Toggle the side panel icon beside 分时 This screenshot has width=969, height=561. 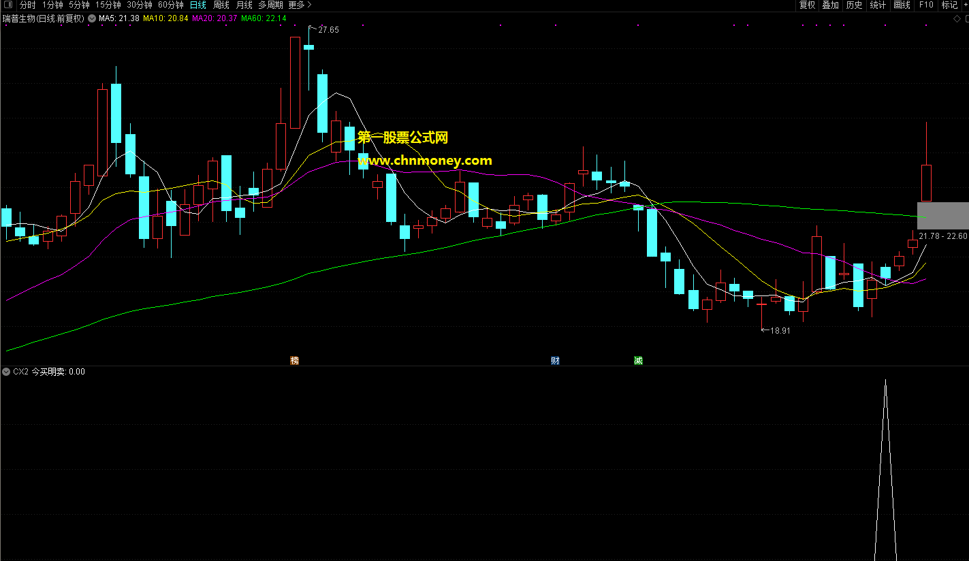(x=8, y=5)
